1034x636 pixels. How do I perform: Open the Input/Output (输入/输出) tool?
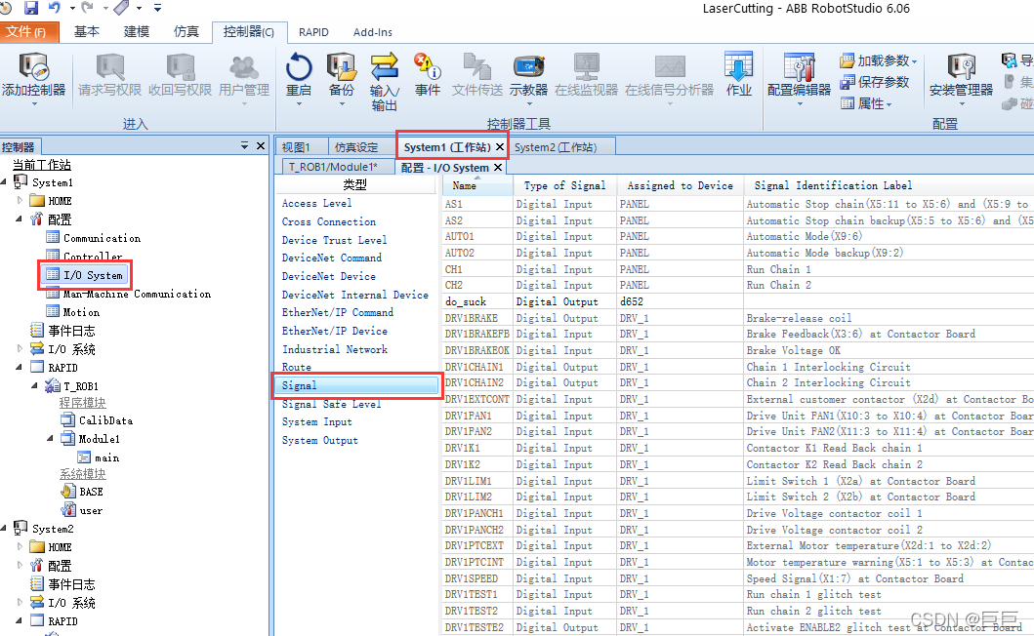coord(384,67)
